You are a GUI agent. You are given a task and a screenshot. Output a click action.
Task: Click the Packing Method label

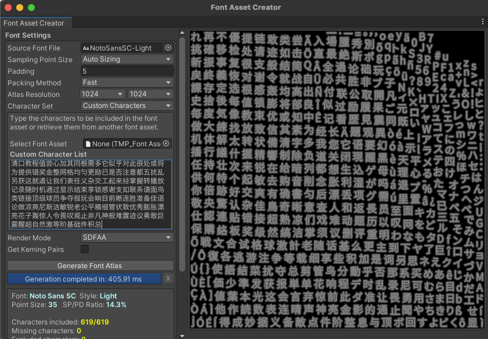(34, 83)
